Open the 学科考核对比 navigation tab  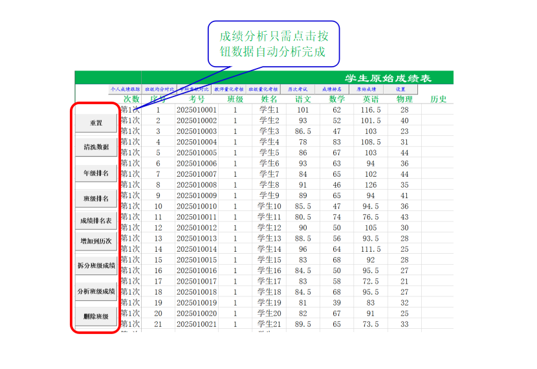point(194,89)
